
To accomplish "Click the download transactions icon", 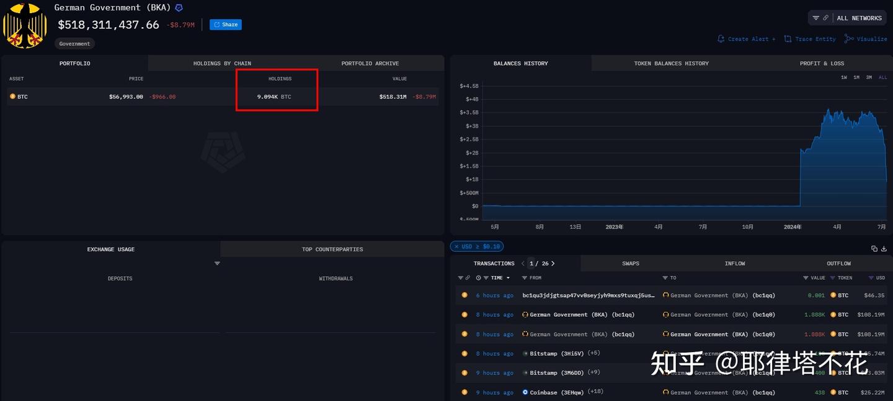I will coord(884,249).
